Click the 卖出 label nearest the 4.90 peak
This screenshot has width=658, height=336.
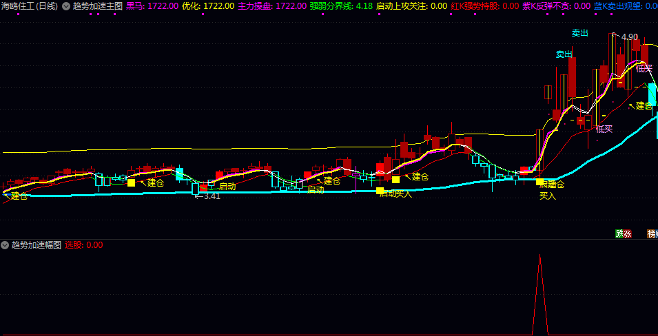point(580,33)
